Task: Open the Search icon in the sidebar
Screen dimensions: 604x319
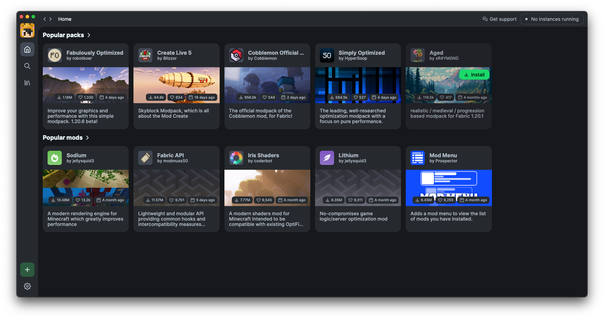Action: (27, 66)
